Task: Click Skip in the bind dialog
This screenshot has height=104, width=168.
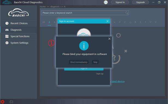Action: coord(95,62)
